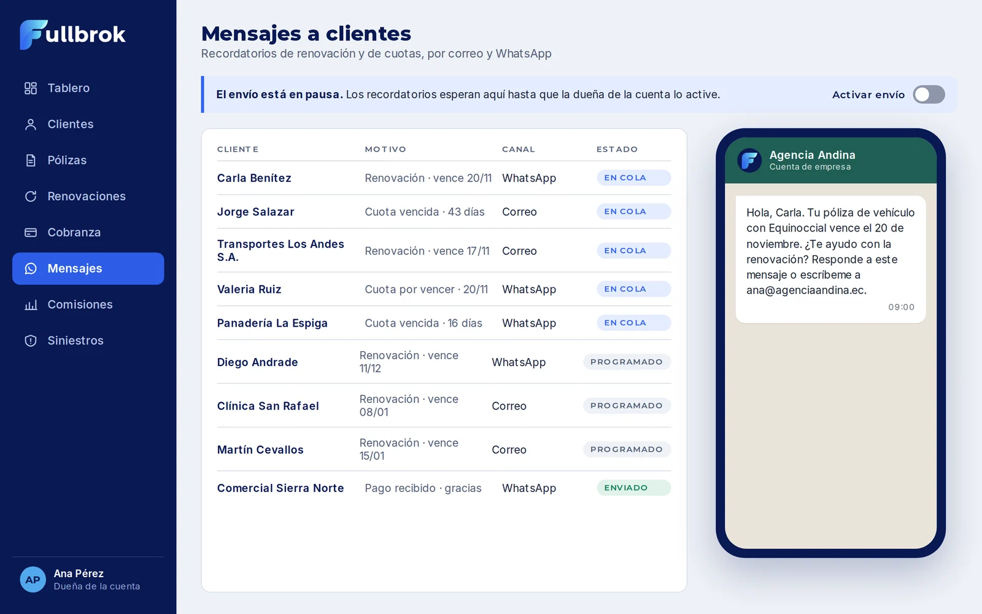Select the Comisiones menu item
Viewport: 982px width, 614px height.
coord(88,305)
